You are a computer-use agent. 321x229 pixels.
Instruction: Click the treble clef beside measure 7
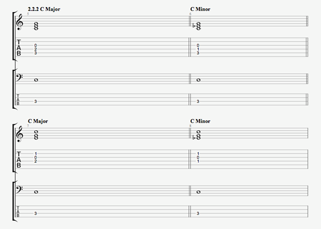click(x=20, y=134)
